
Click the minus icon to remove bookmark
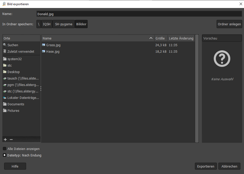click(x=11, y=139)
